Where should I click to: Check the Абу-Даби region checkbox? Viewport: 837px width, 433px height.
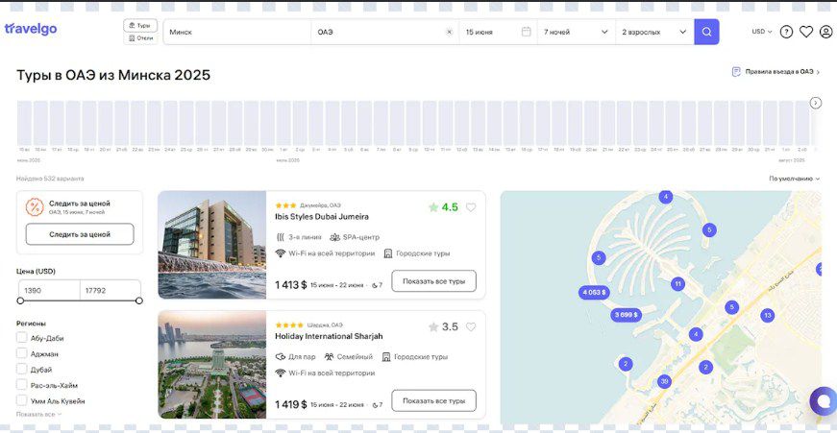pyautogui.click(x=22, y=338)
